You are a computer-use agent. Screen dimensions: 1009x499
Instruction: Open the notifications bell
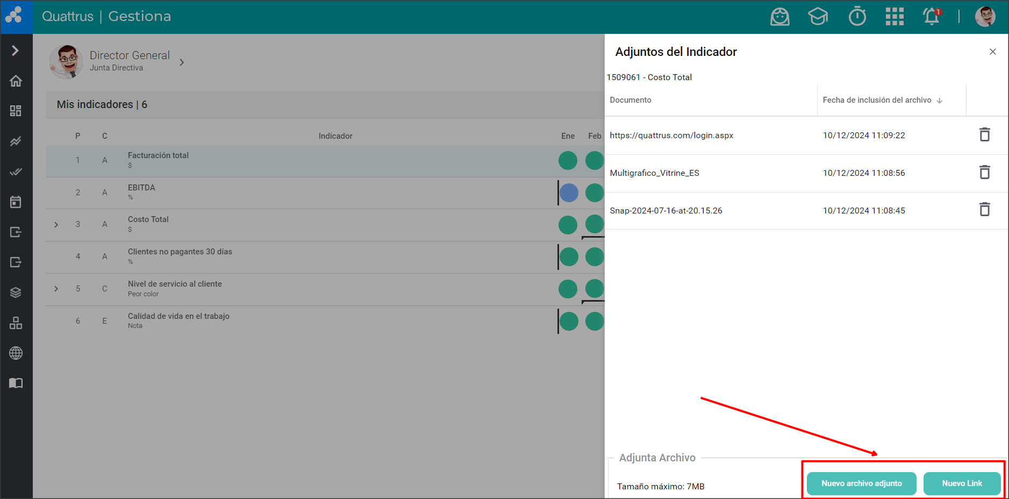[x=932, y=17]
